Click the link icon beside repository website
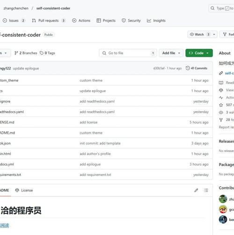 221,73
